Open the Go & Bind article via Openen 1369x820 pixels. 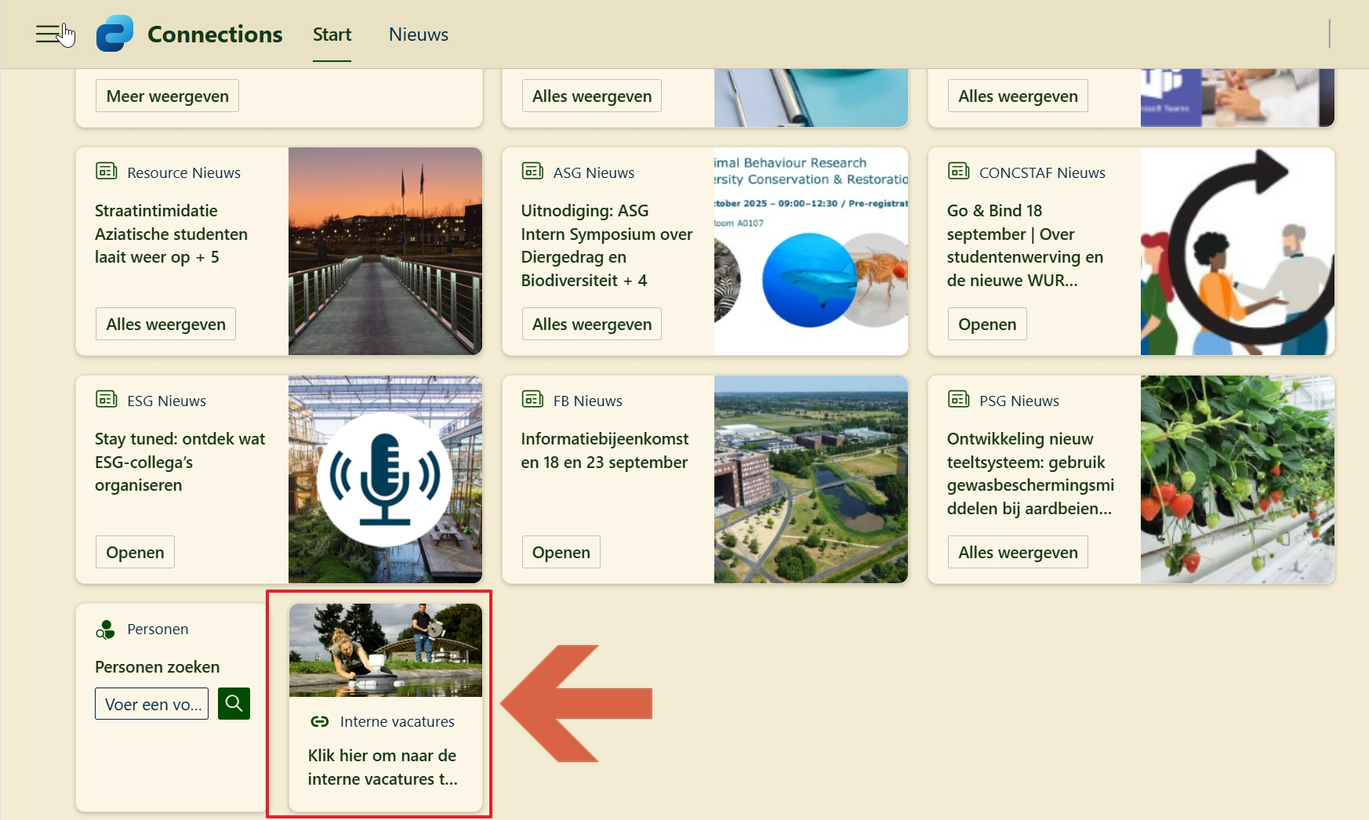986,324
